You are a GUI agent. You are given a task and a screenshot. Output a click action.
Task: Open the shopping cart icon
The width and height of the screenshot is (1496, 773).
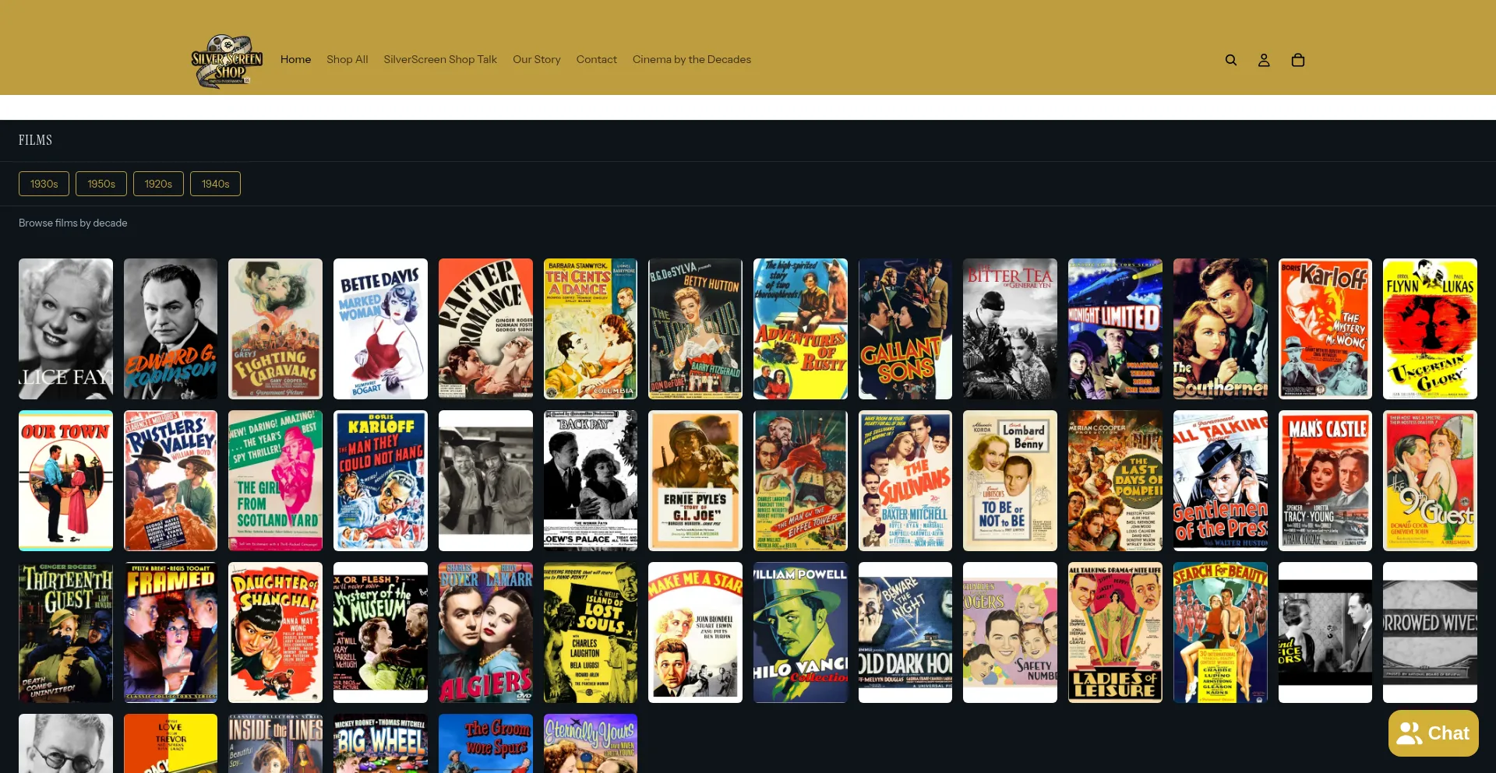(x=1298, y=60)
